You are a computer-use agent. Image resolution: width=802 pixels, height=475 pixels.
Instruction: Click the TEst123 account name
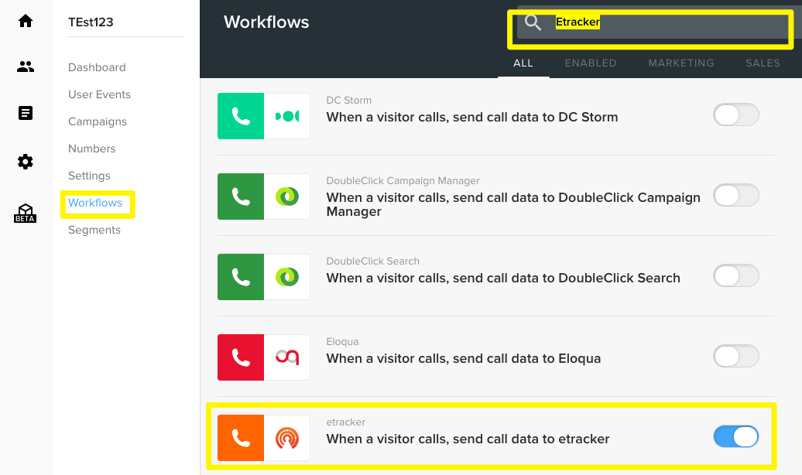[91, 22]
